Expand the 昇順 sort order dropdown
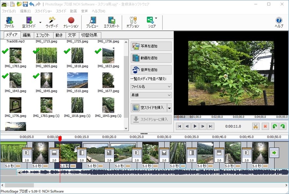Screen dimensions: 289x194 pos(151,95)
